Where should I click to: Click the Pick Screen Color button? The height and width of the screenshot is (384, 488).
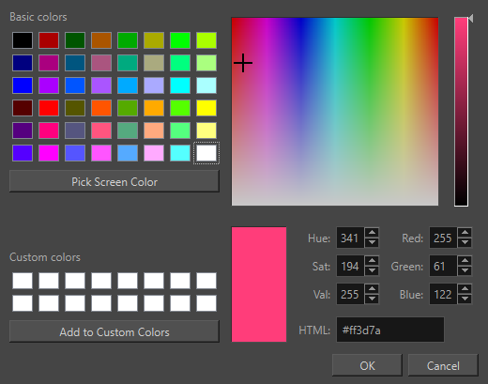point(114,181)
